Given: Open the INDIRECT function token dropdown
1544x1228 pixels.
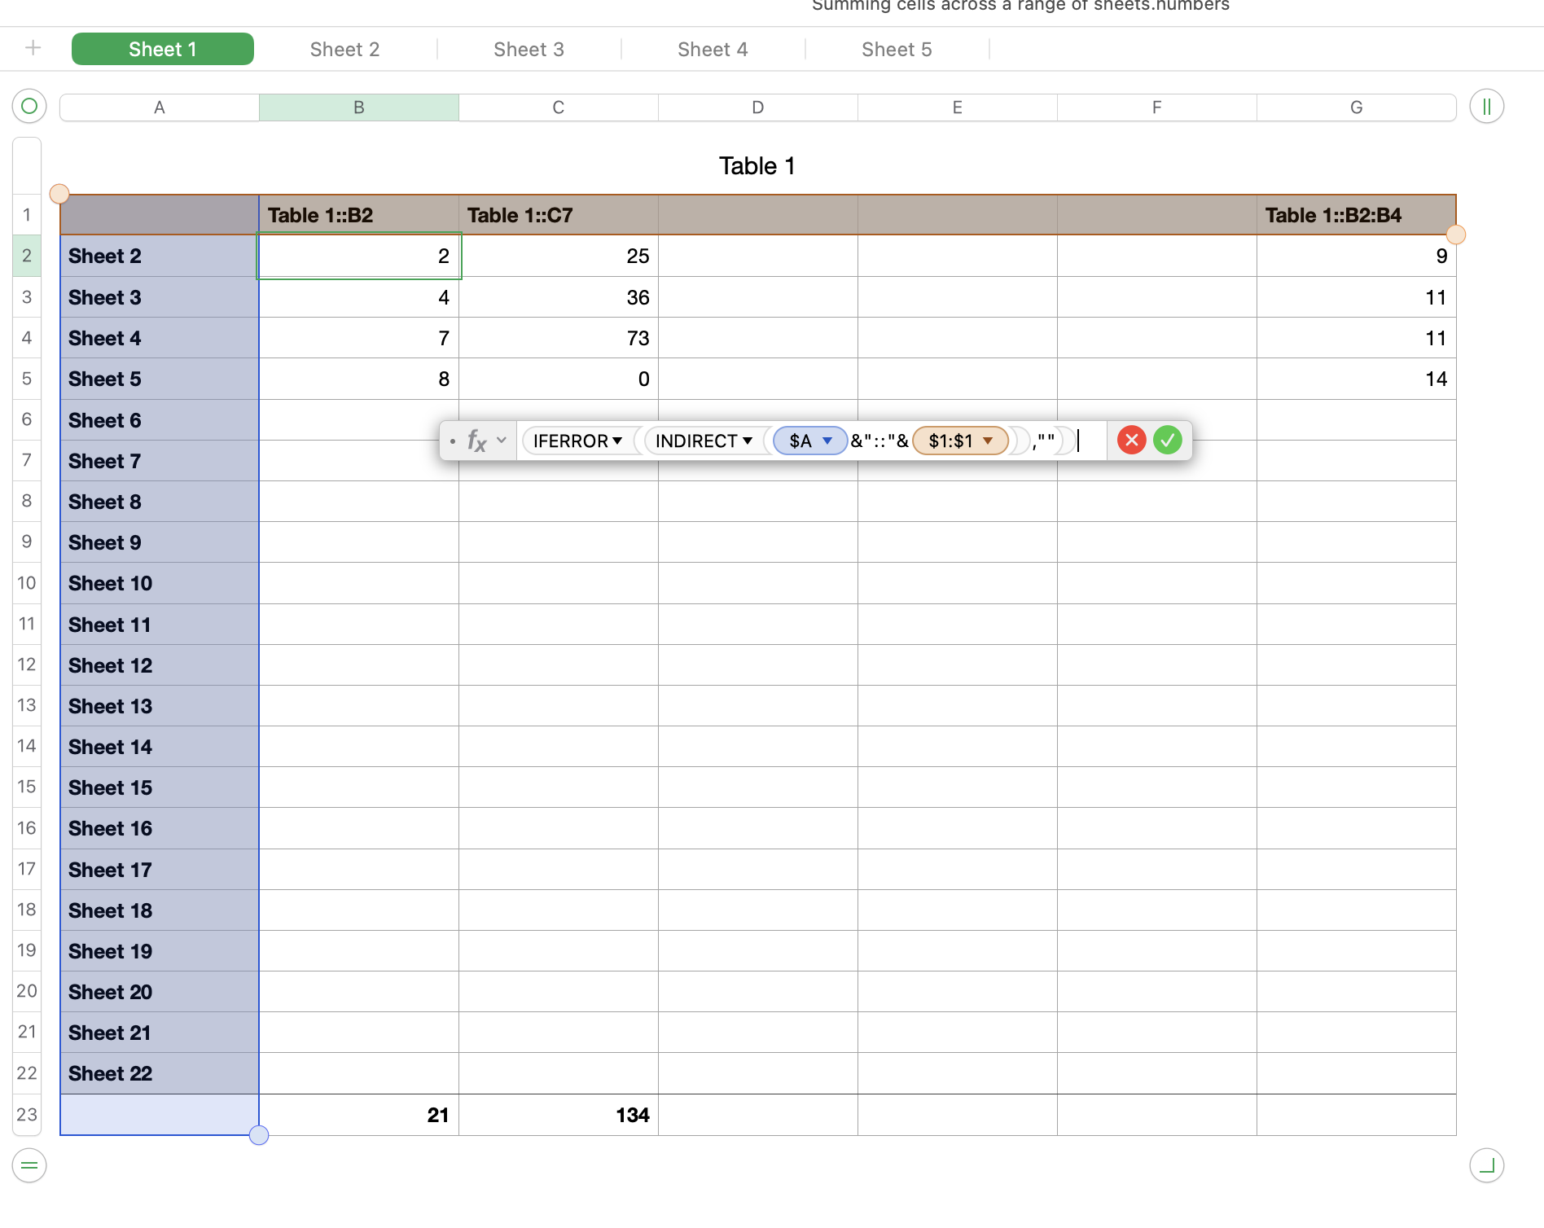Looking at the screenshot, I should (x=748, y=441).
